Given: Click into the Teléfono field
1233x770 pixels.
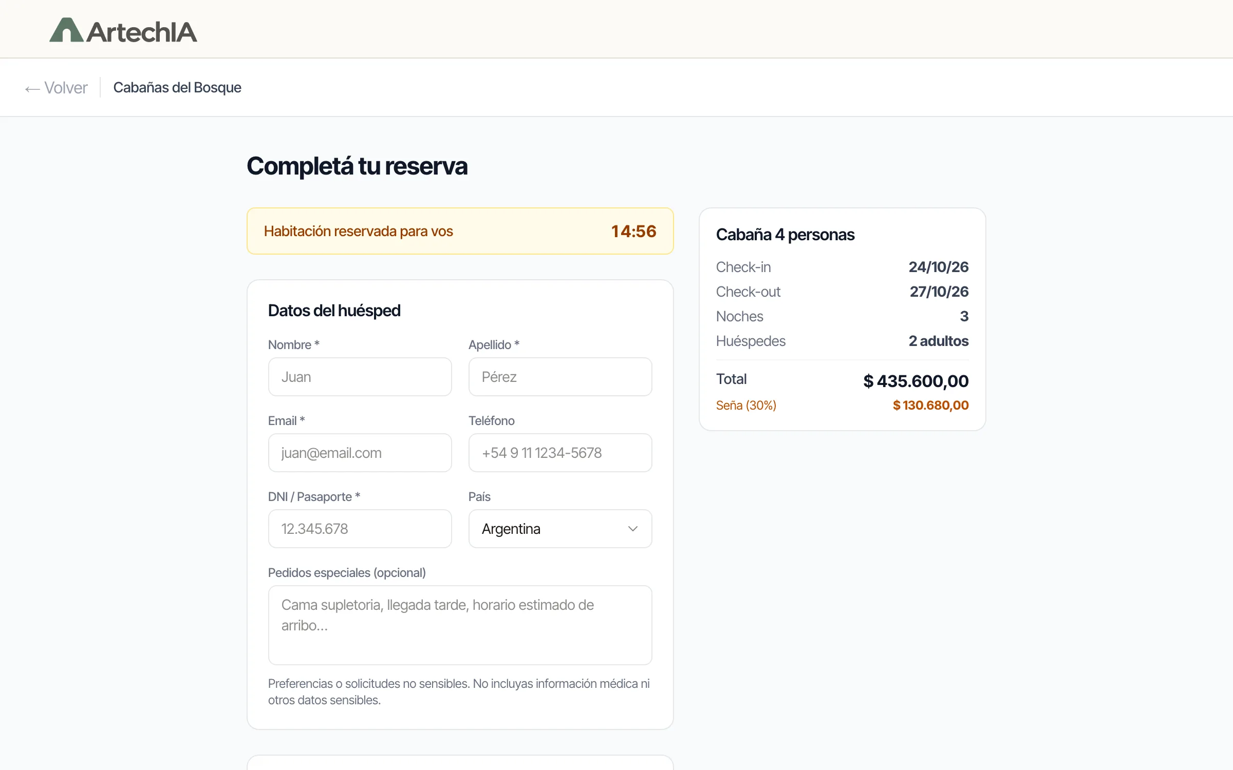Looking at the screenshot, I should [x=560, y=453].
